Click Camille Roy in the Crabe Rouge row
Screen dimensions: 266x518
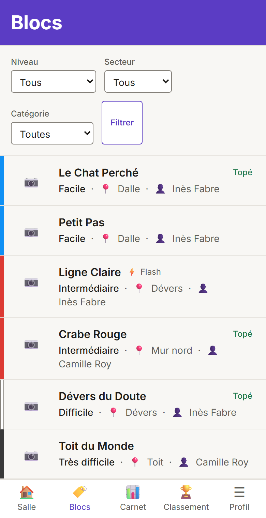click(85, 364)
